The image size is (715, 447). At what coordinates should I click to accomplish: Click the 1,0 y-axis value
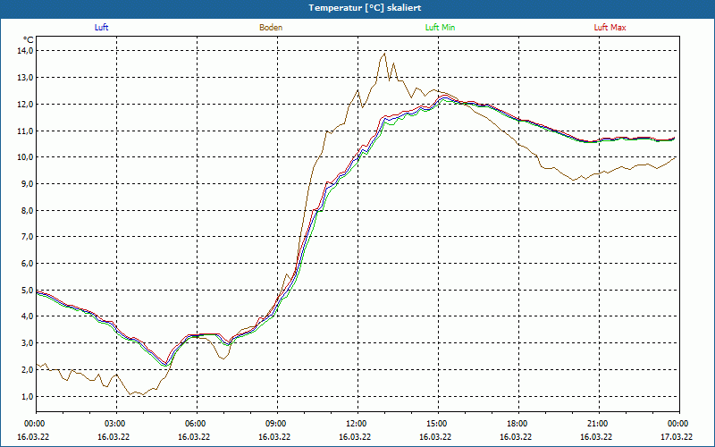27,396
